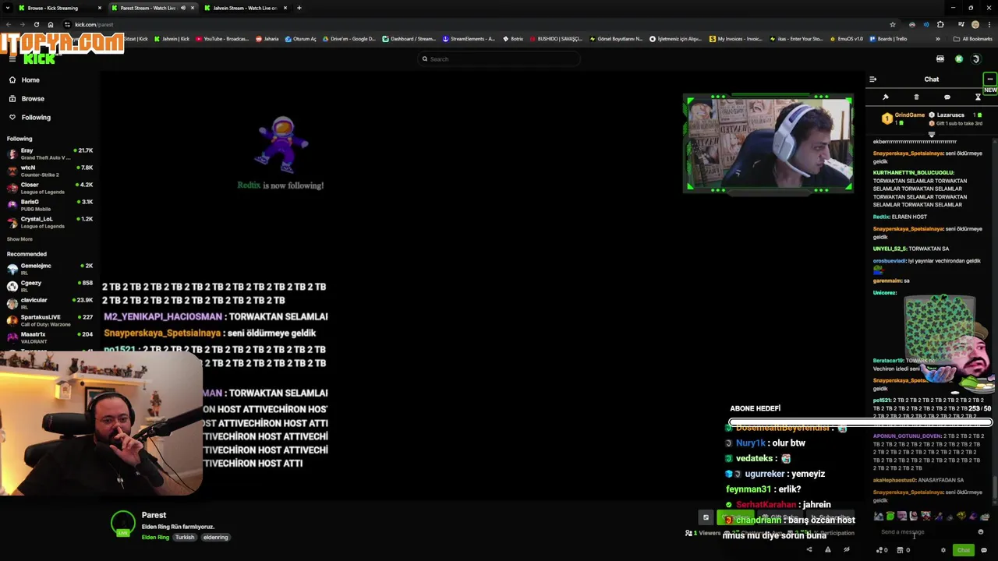Reload the page with refresh button
The width and height of the screenshot is (998, 561).
click(36, 25)
